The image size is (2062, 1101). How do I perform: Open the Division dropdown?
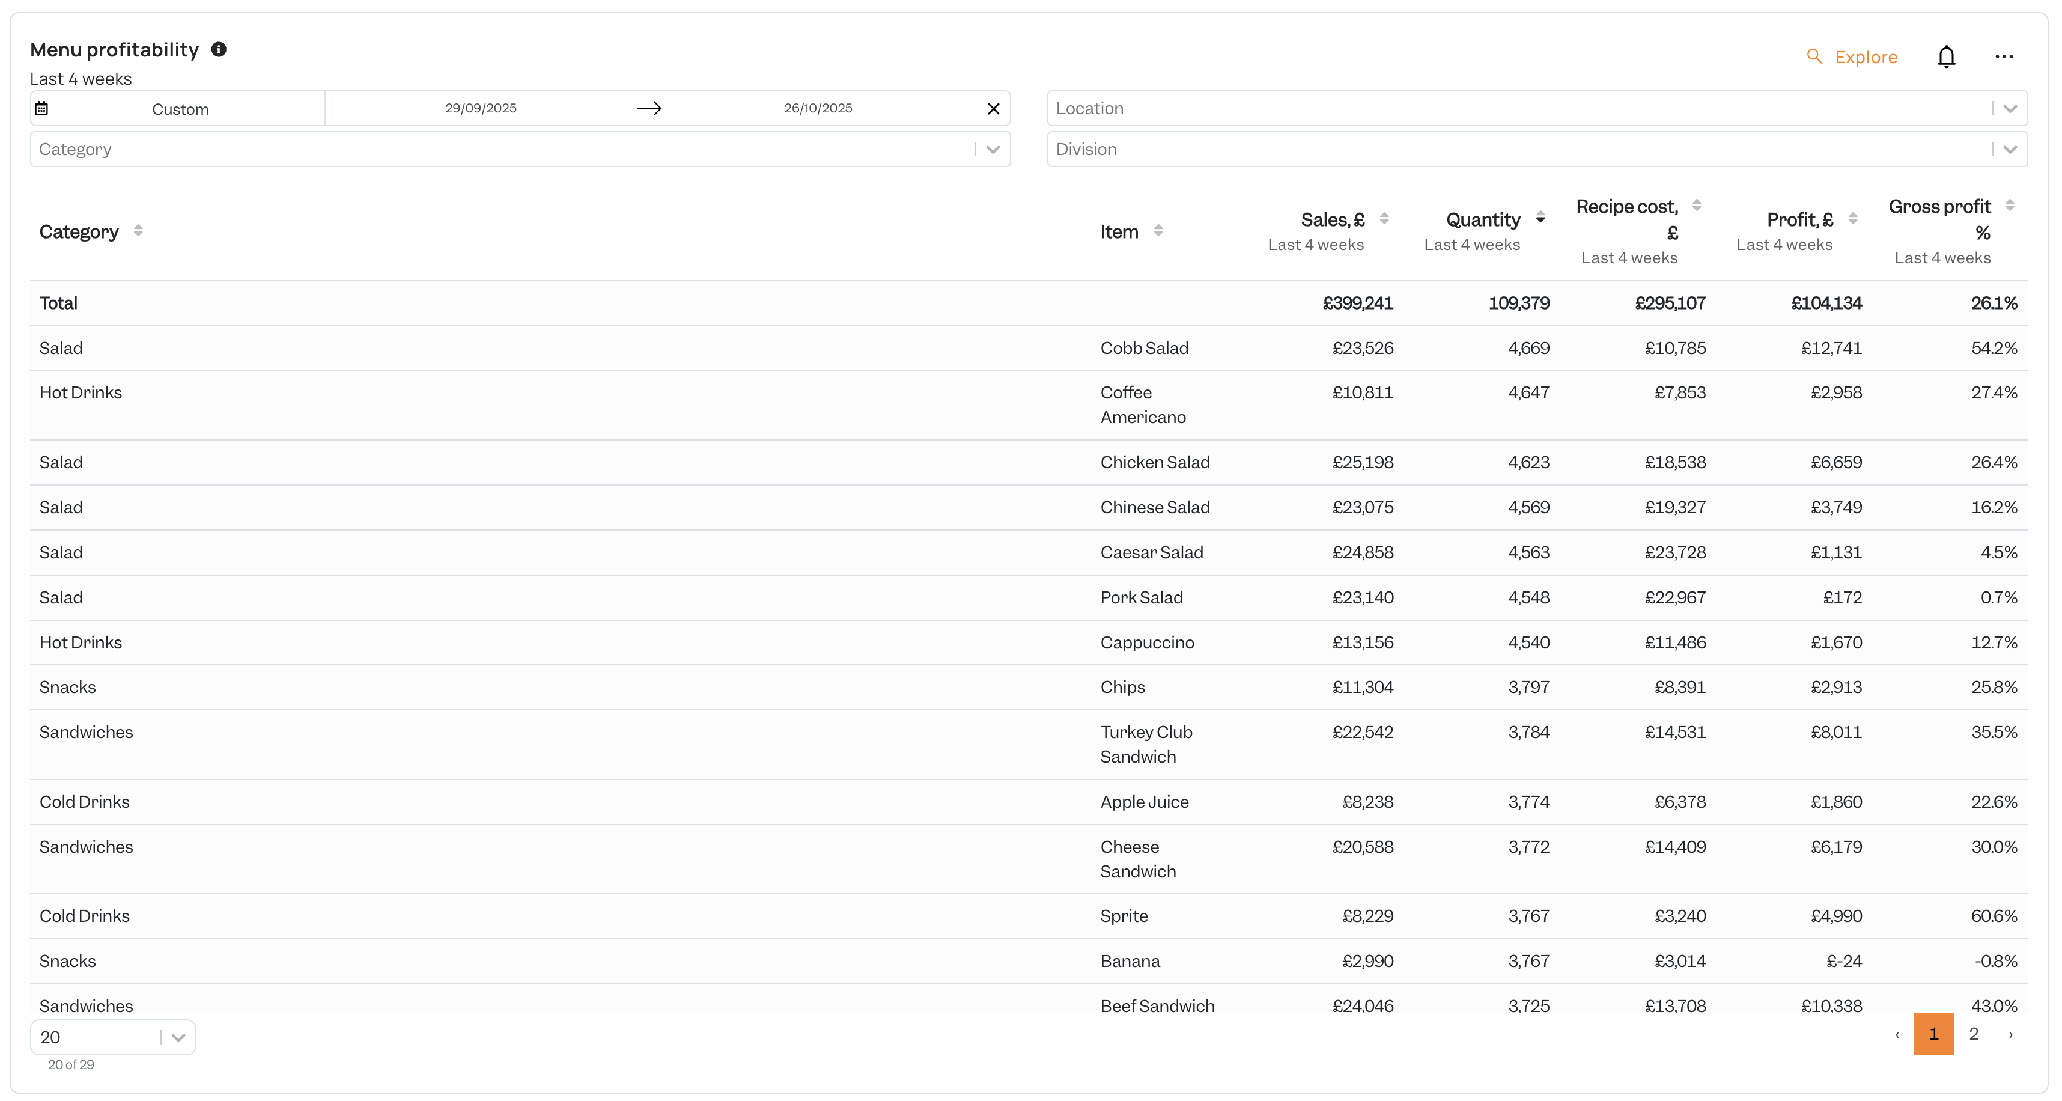point(1537,149)
